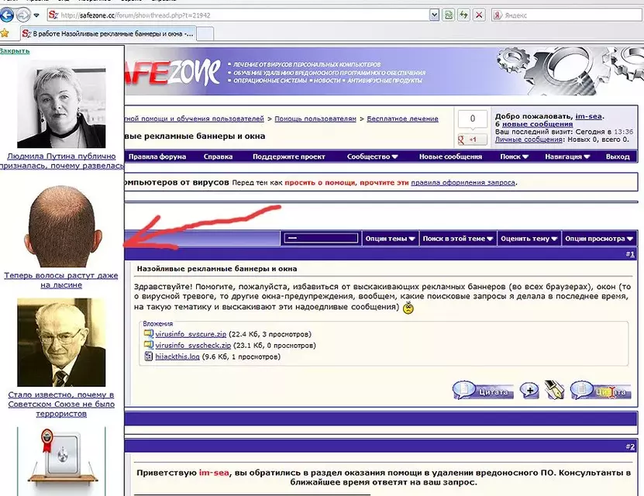644x496 pixels.
Task: Click the zip icon beside virusinfo_syscure.zip
Action: coord(148,334)
